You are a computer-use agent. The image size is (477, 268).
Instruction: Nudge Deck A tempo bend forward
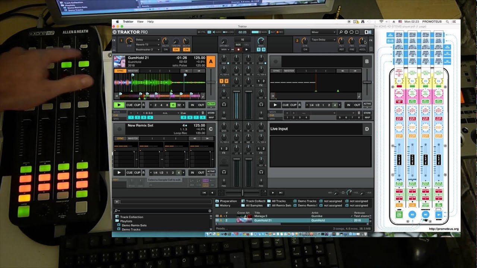tap(199, 71)
